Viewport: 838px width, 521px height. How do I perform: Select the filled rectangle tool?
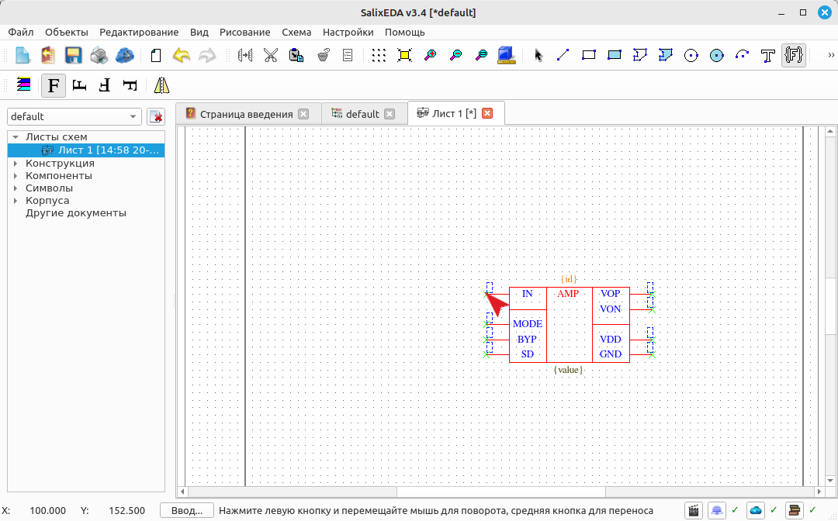pyautogui.click(x=614, y=55)
